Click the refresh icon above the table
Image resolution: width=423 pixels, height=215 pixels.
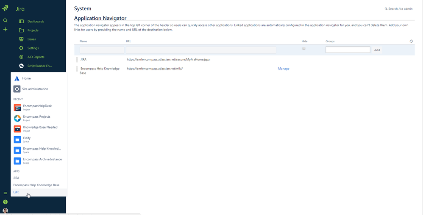411,41
